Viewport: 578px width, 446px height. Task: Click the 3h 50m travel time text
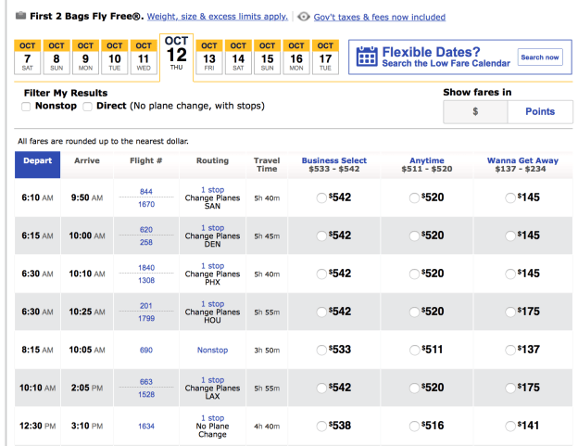(x=267, y=350)
